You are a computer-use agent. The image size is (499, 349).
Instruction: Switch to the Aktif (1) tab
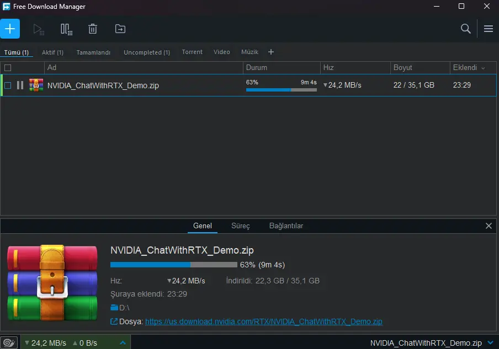click(52, 52)
